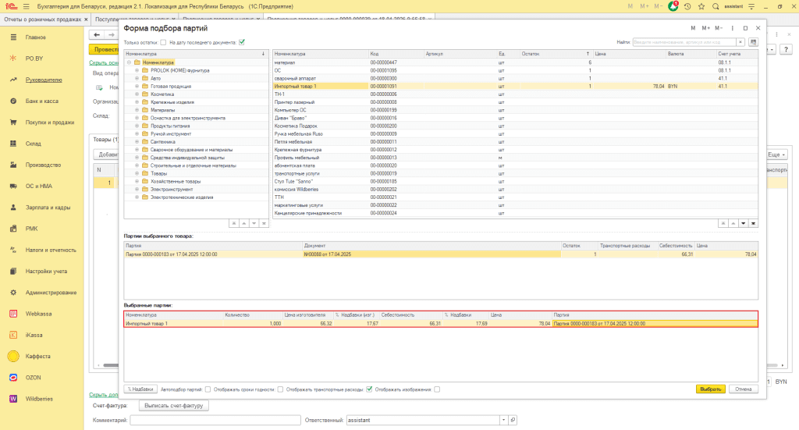Move down one row in the item list

tap(743, 224)
